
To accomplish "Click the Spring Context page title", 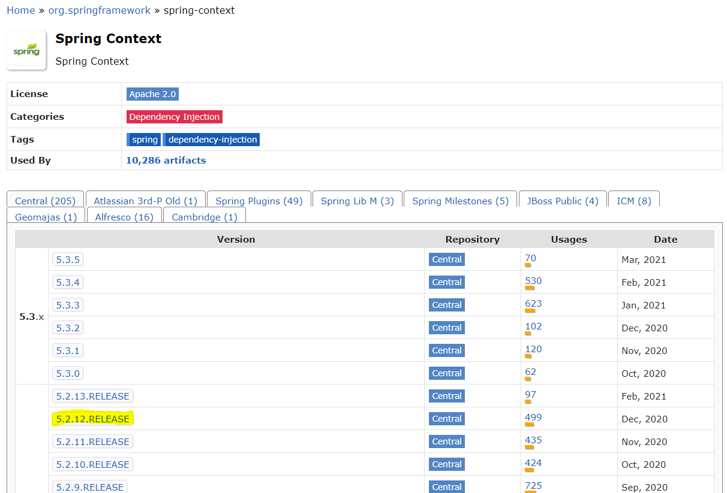I will [x=109, y=38].
